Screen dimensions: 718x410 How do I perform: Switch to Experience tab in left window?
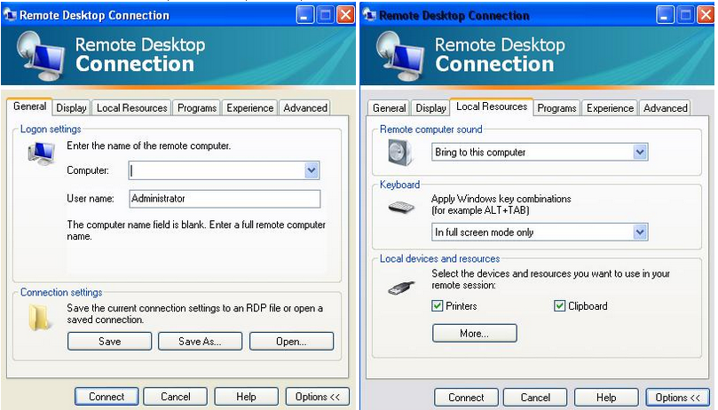click(x=250, y=108)
